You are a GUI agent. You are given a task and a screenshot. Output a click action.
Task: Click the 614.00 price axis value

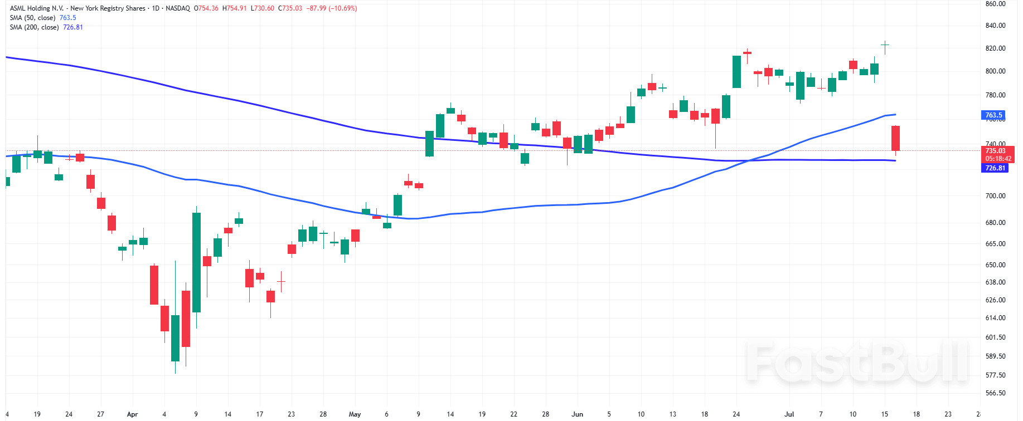(x=995, y=318)
